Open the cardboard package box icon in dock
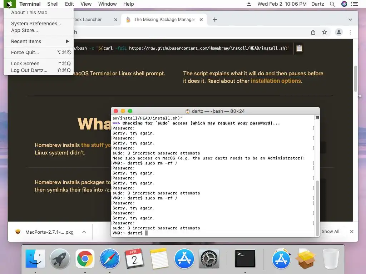The height and width of the screenshot is (274, 366). [x=306, y=258]
